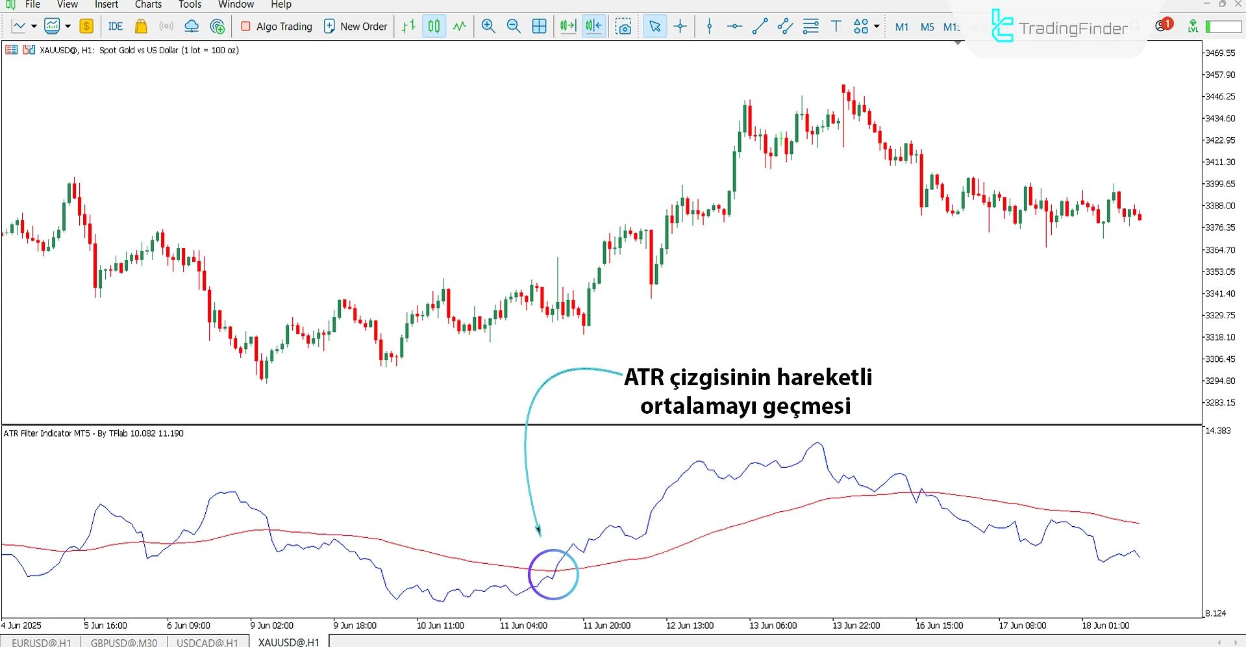Open the indicators list icon

pyautogui.click(x=52, y=27)
